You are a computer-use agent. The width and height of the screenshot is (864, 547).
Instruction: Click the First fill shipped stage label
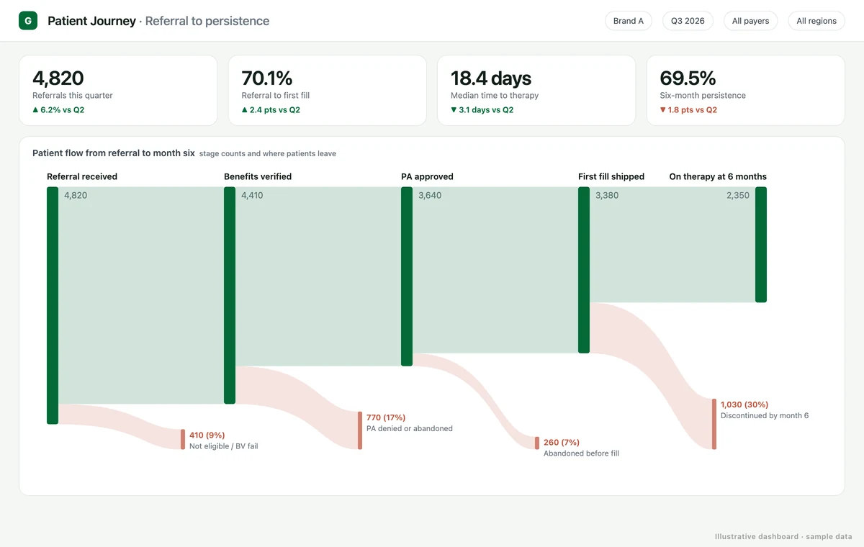[x=611, y=176]
